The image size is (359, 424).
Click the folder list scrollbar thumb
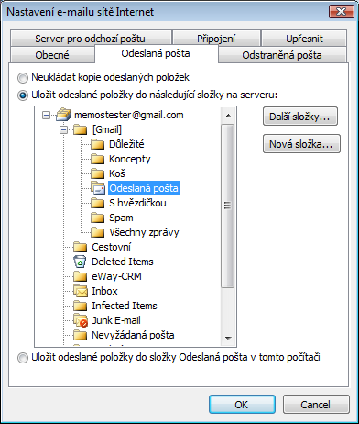[227, 206]
